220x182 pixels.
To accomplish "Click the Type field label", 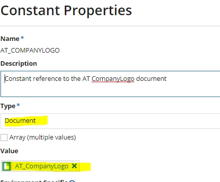I will 8,106.
